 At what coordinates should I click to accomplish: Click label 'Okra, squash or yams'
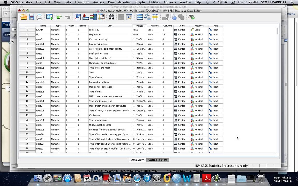pyautogui.click(x=100, y=125)
